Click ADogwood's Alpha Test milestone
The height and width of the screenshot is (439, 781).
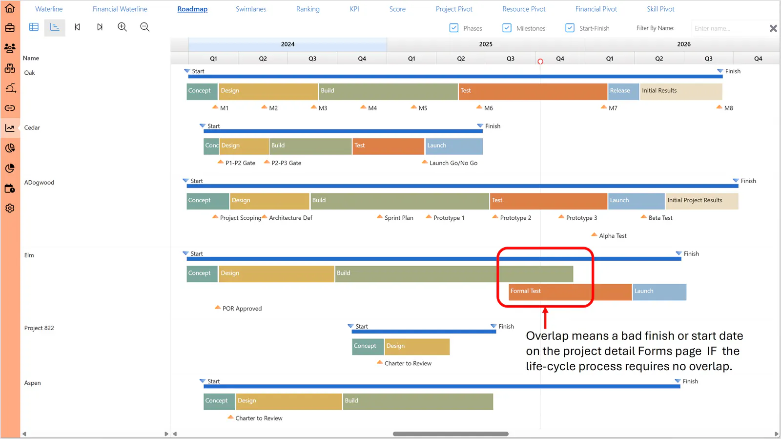click(595, 234)
